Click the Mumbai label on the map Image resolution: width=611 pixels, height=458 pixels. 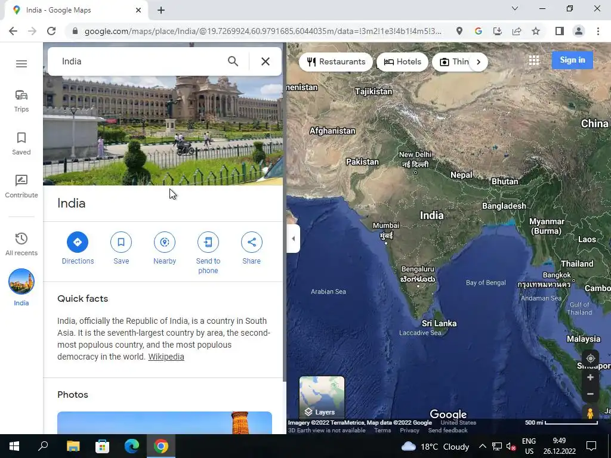[x=386, y=231]
